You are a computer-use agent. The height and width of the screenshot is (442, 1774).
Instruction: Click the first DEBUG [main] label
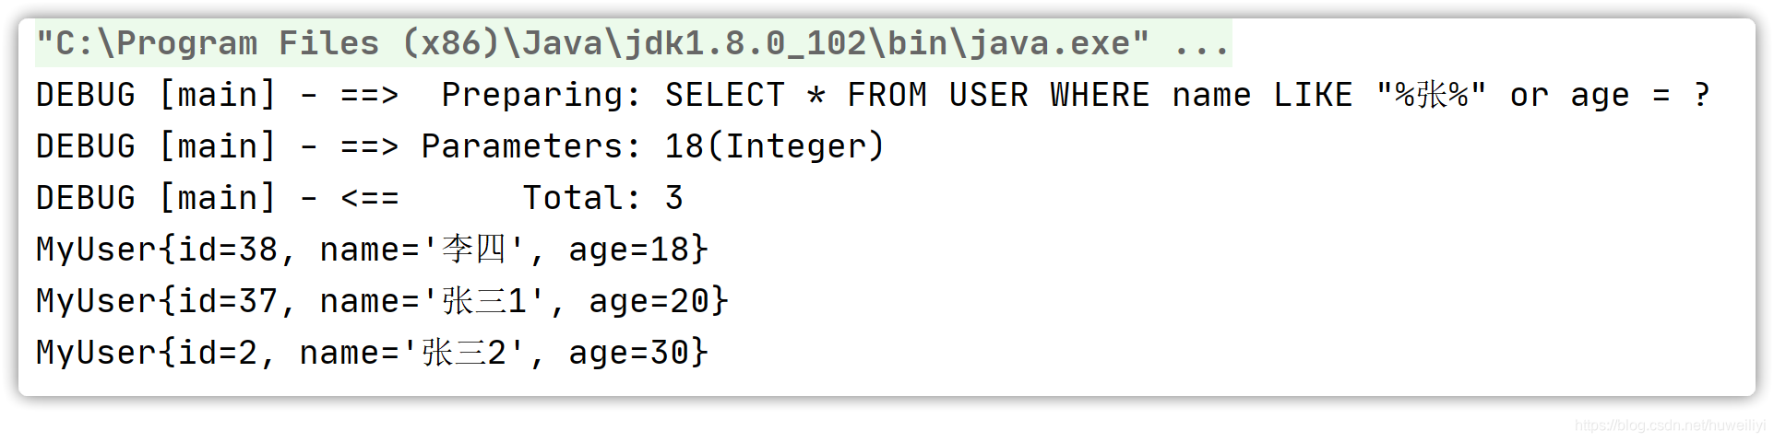tap(156, 95)
